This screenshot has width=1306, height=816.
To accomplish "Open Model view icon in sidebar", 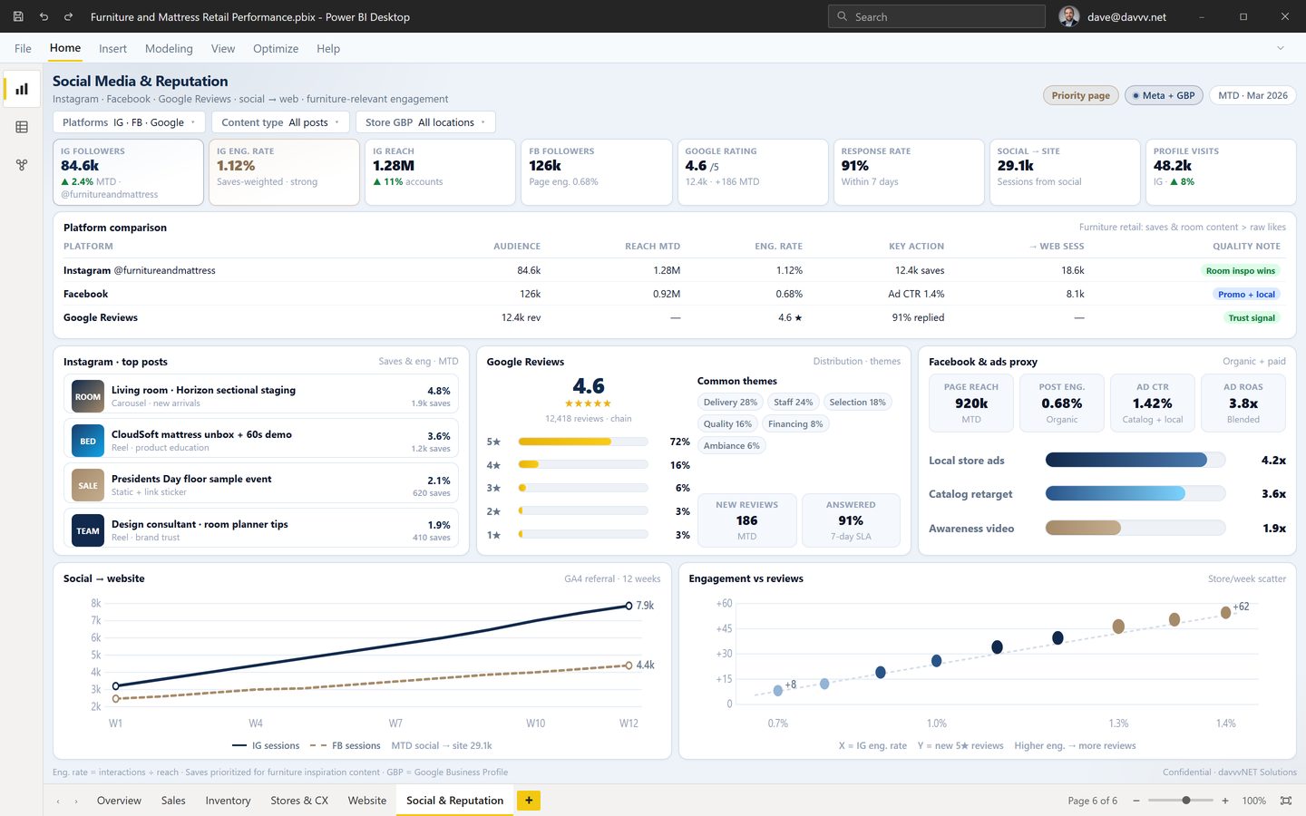I will click(22, 165).
